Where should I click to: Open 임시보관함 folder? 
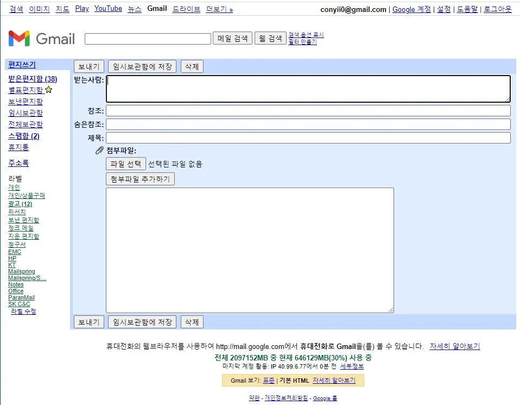point(26,113)
